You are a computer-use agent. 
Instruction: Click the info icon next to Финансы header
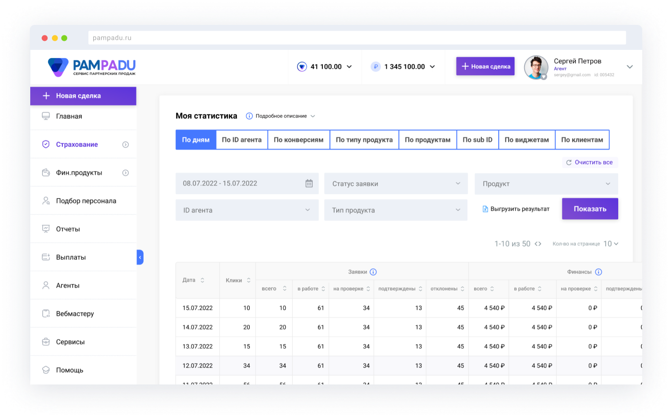tap(599, 271)
